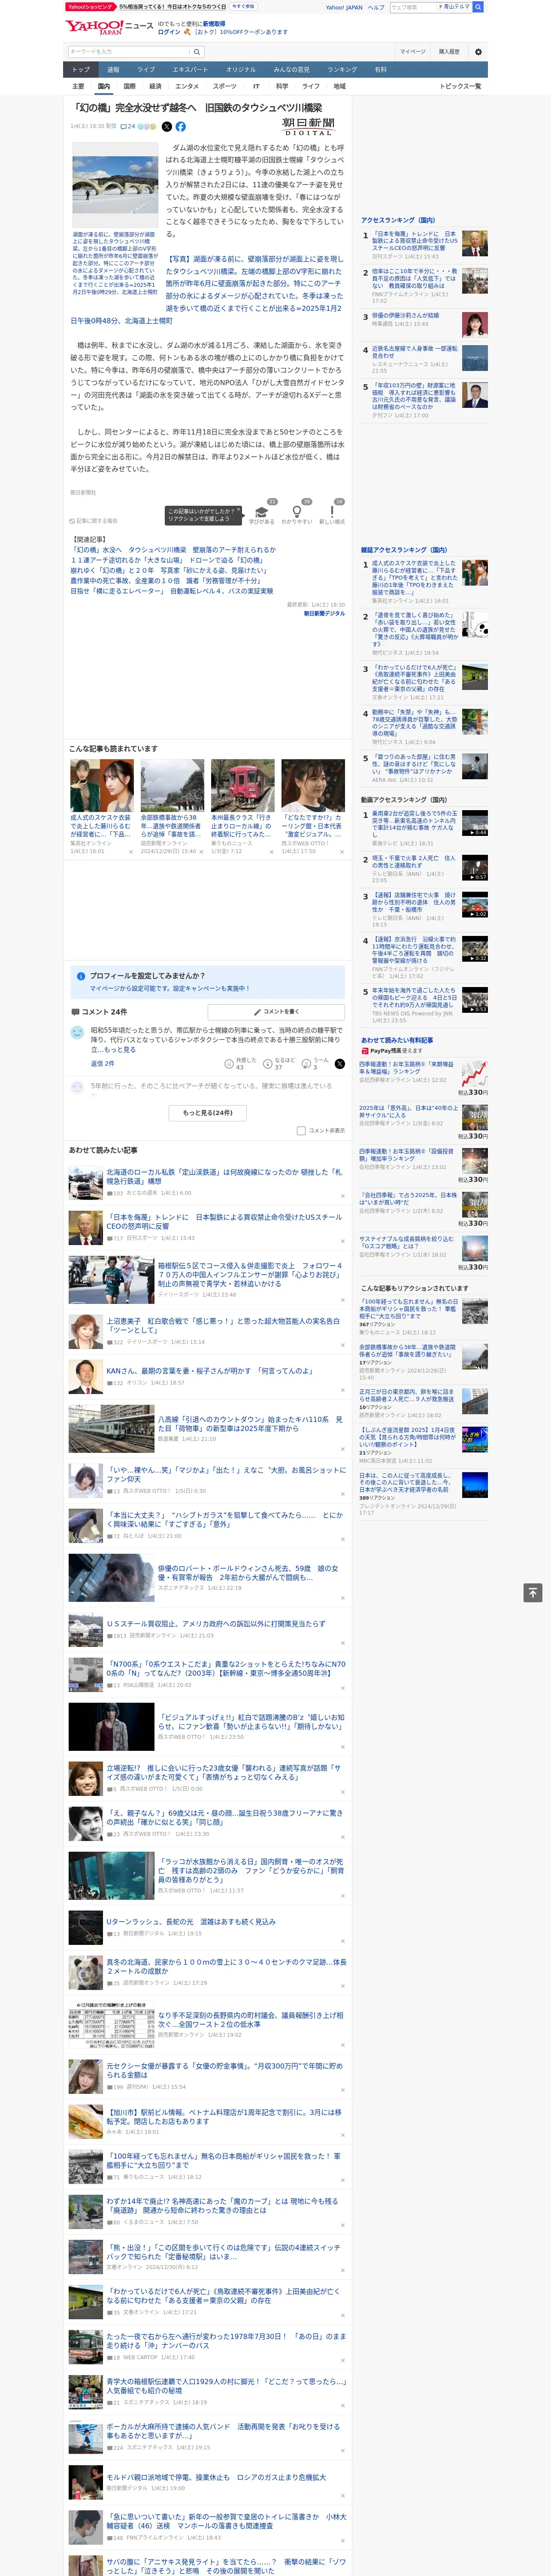
Task: Toggle the コメント非表示 checkbox
Action: (x=301, y=1131)
